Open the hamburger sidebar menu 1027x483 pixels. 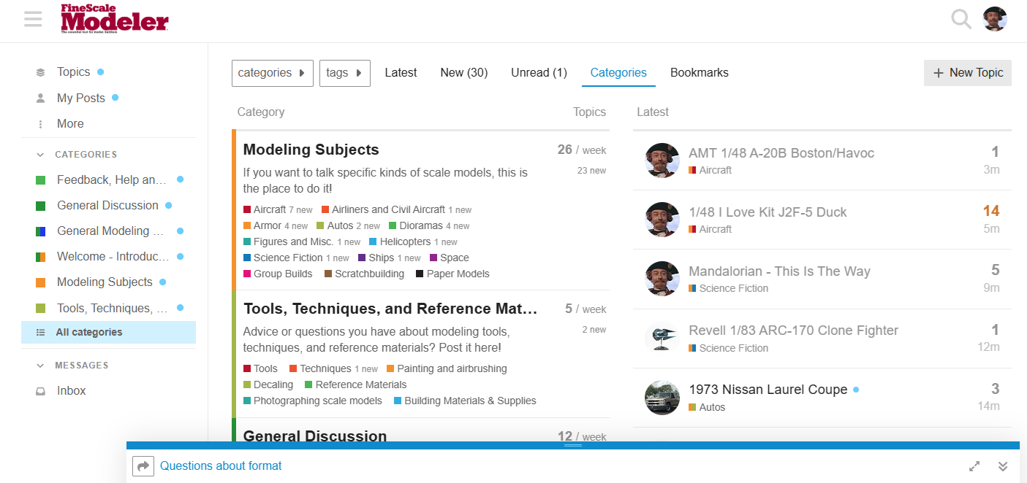coord(33,19)
